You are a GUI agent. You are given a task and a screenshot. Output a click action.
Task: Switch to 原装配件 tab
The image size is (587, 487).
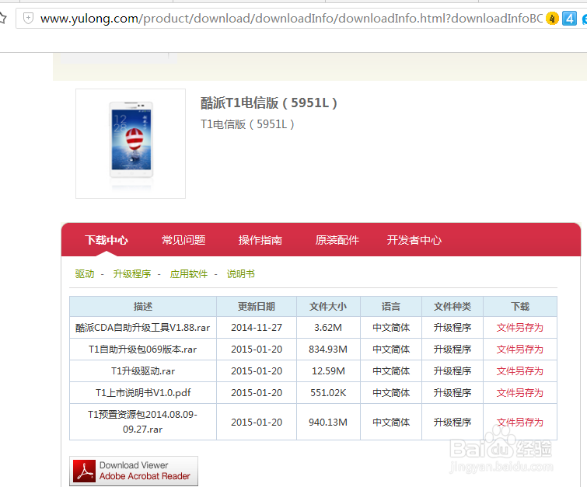[337, 240]
